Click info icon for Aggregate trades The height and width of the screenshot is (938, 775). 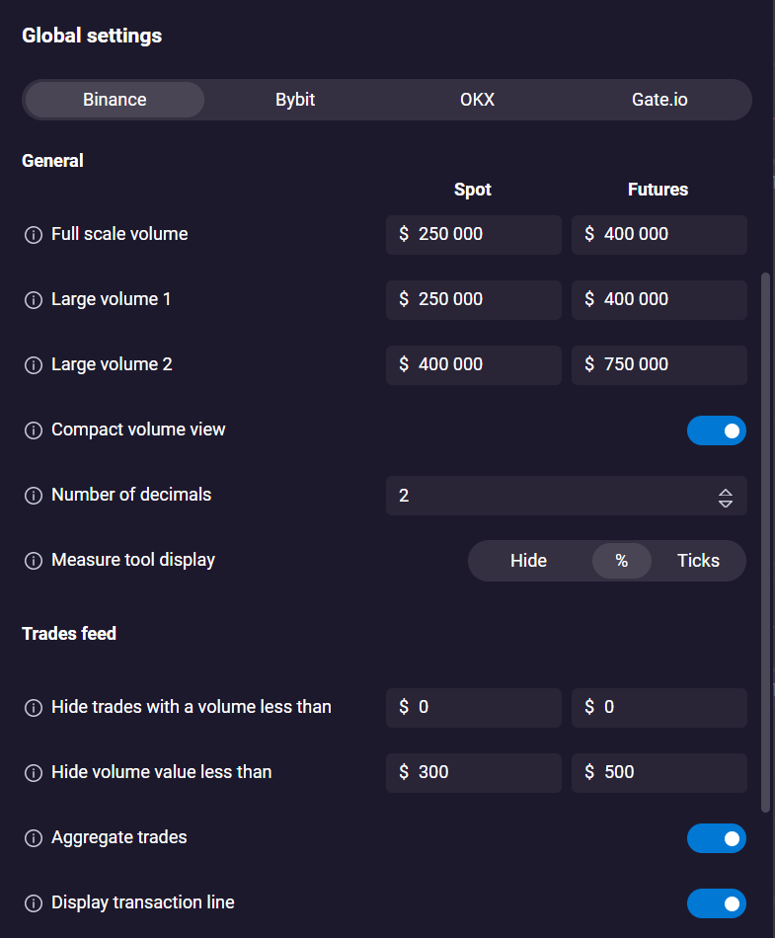point(34,838)
